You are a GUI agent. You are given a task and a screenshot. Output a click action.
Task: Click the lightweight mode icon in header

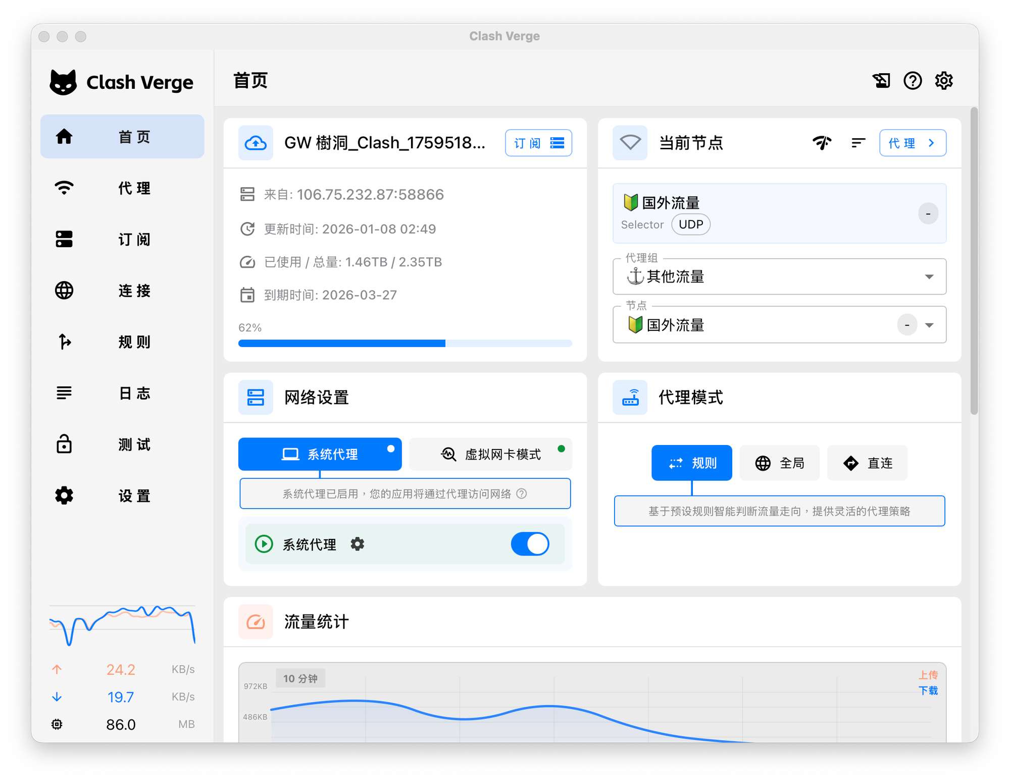(x=881, y=81)
